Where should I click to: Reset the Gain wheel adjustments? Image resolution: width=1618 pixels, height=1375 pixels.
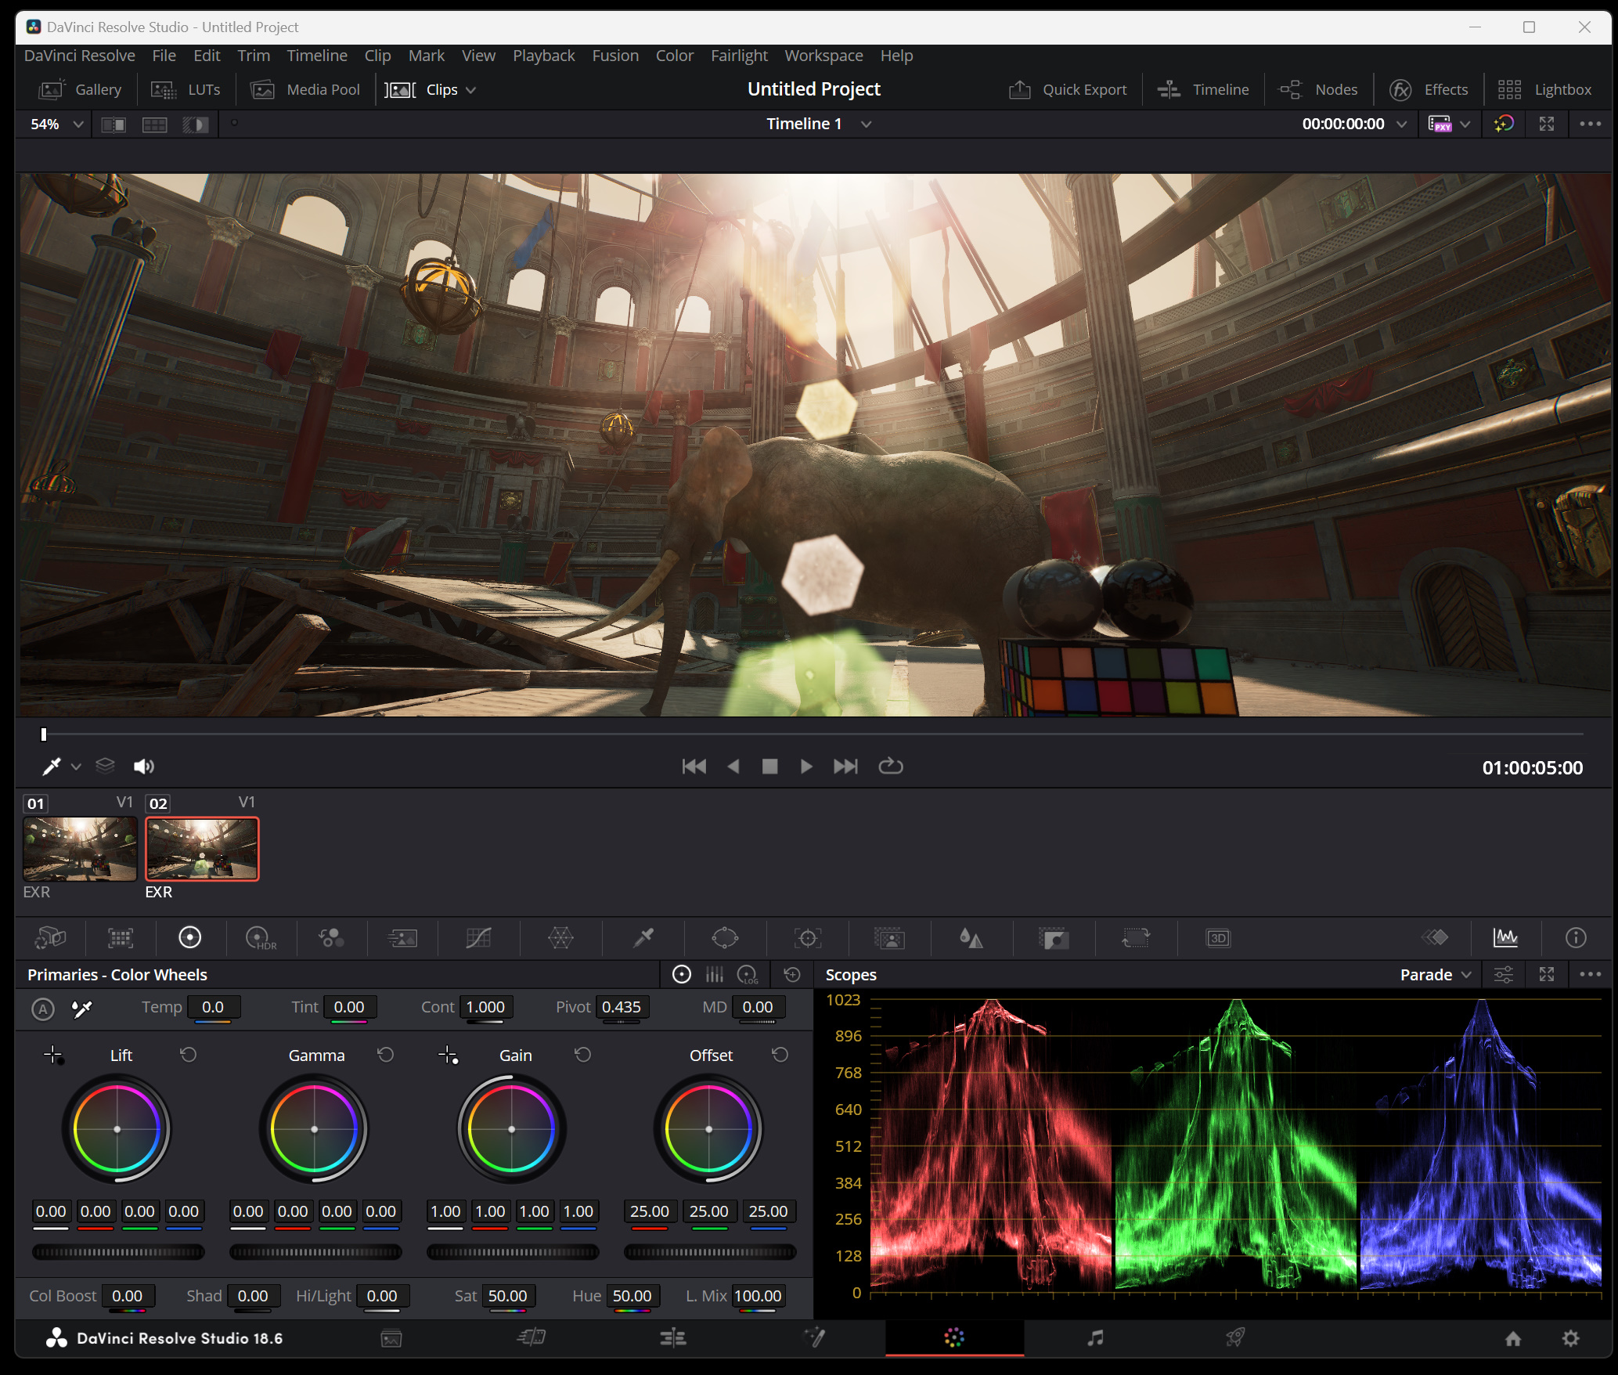583,1055
